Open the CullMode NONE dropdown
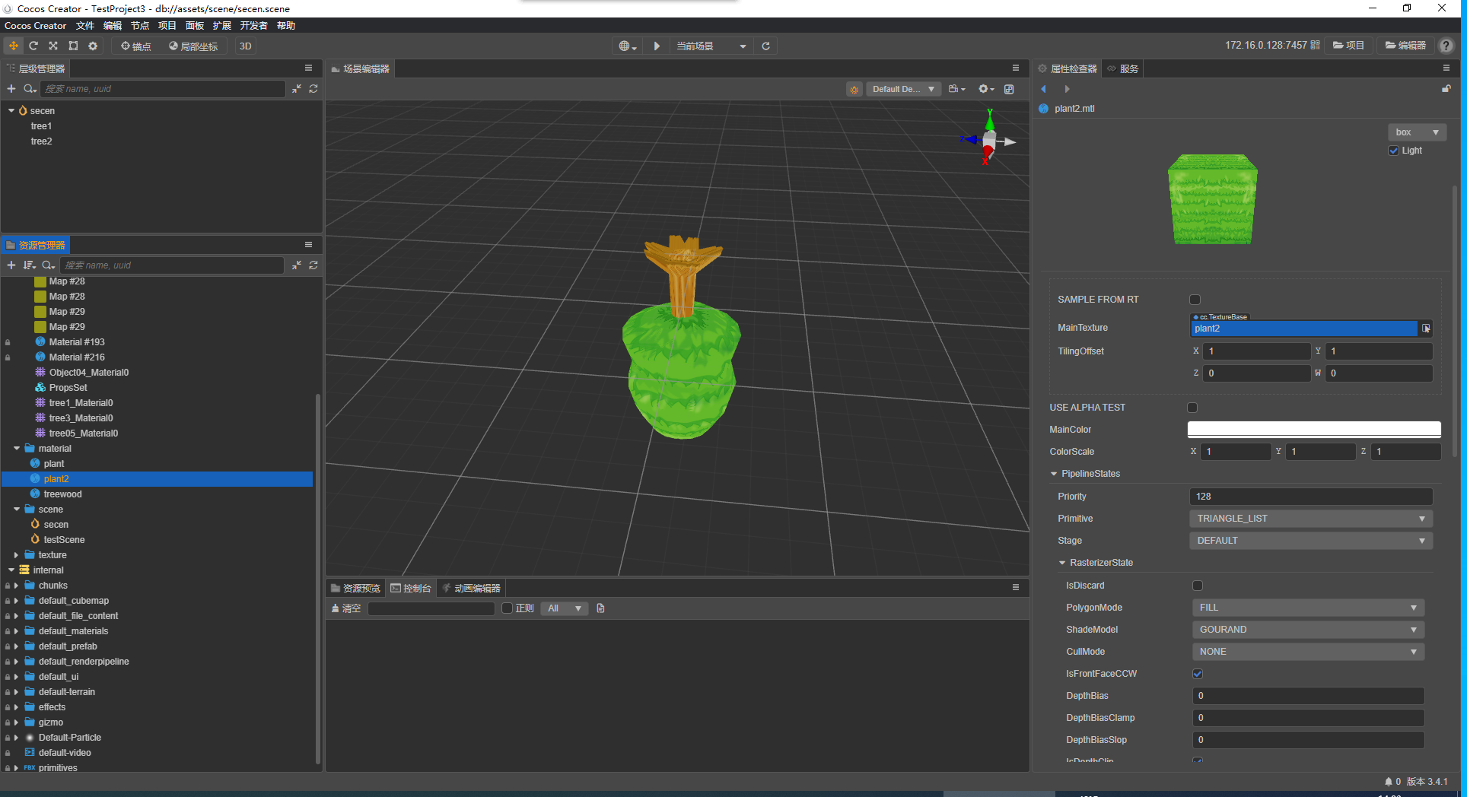The height and width of the screenshot is (797, 1467). pos(1307,652)
